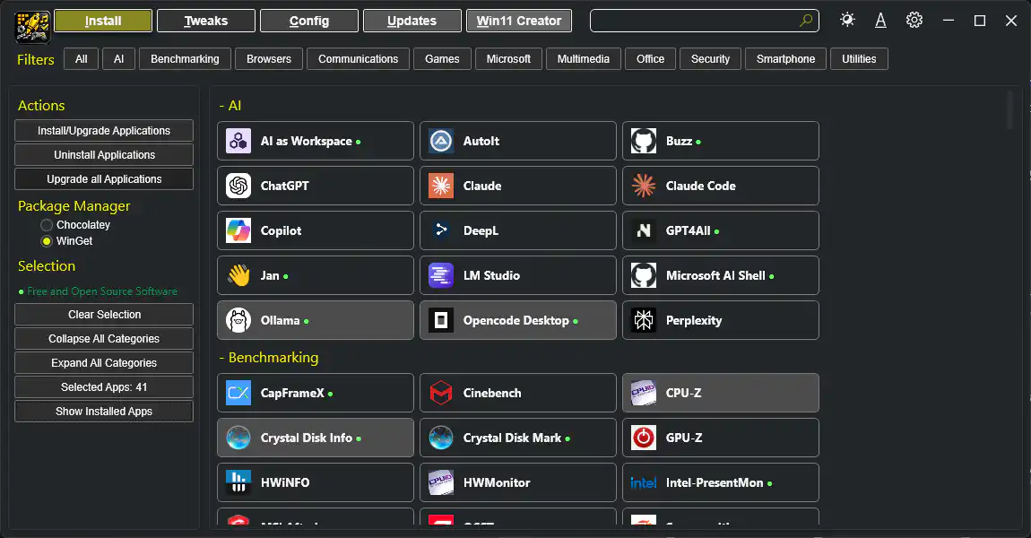Toggle selection of Crystal Disk Info app
This screenshot has width=1031, height=538.
316,438
